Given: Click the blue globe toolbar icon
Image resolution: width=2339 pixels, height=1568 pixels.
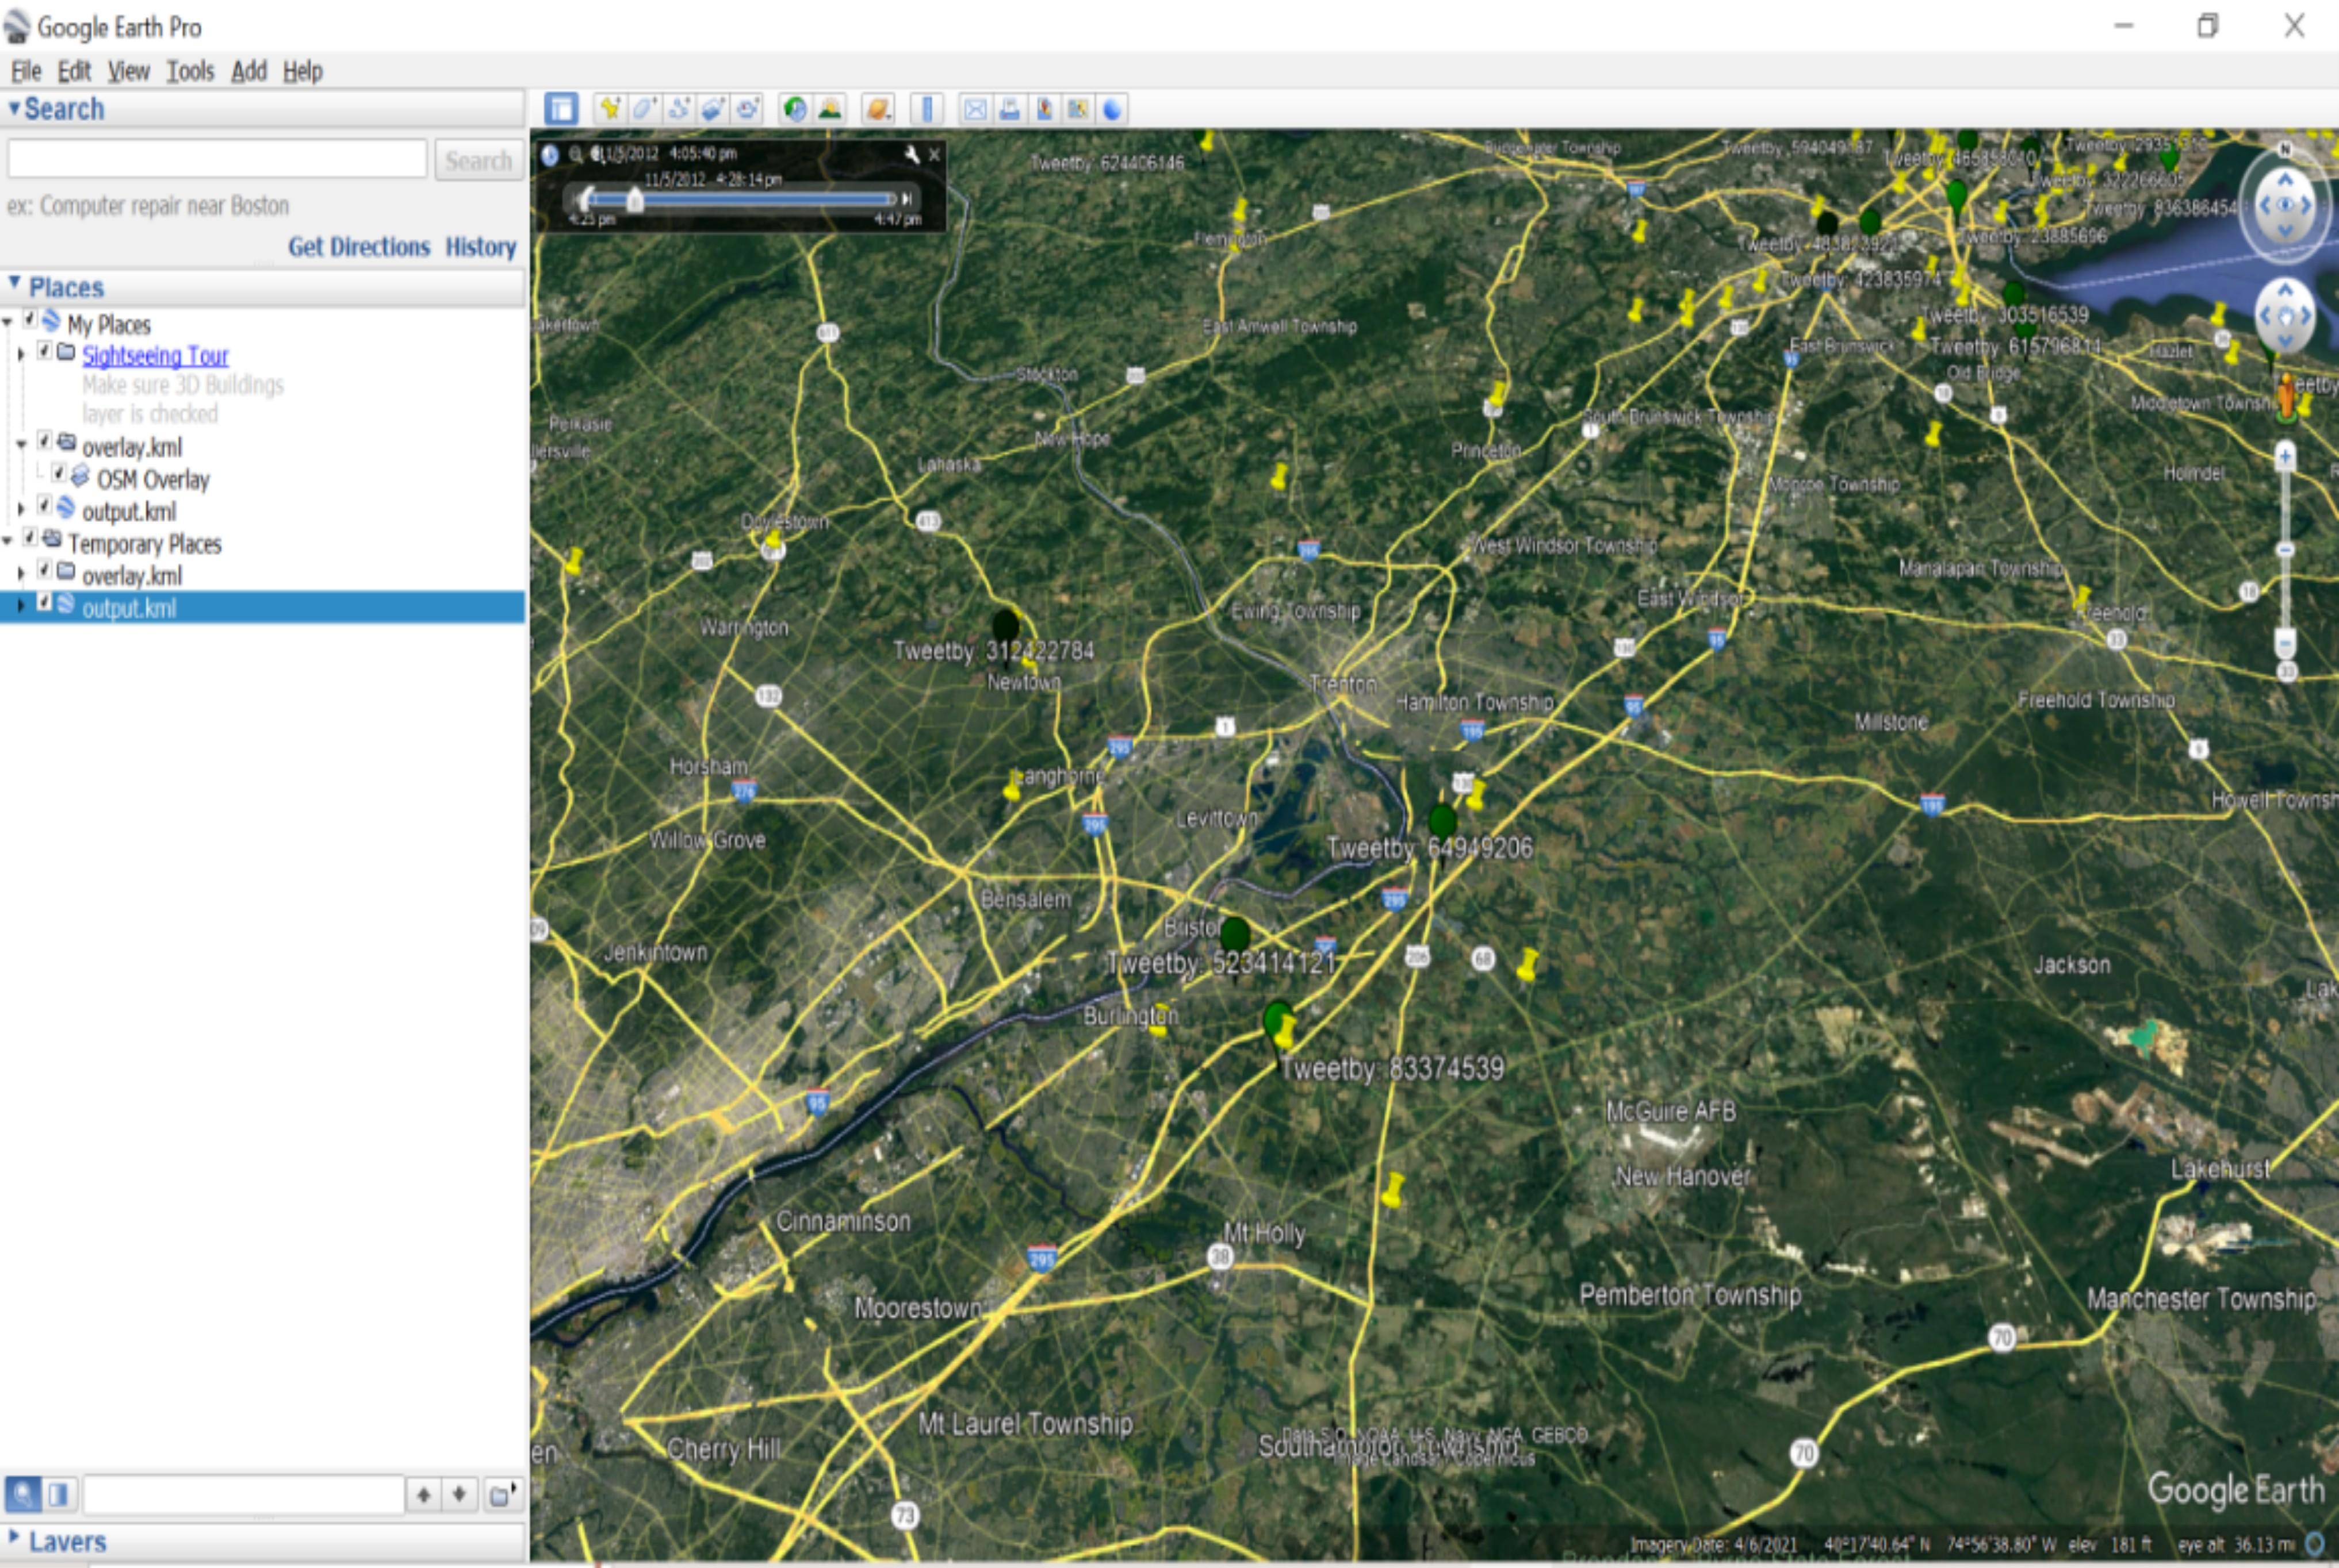Looking at the screenshot, I should pos(1112,109).
